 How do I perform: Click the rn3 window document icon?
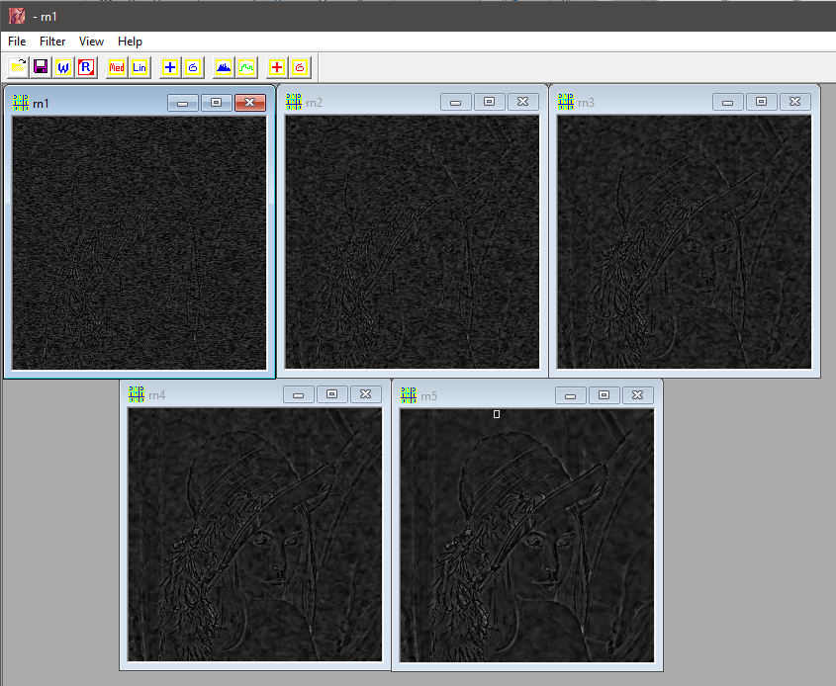(x=566, y=101)
